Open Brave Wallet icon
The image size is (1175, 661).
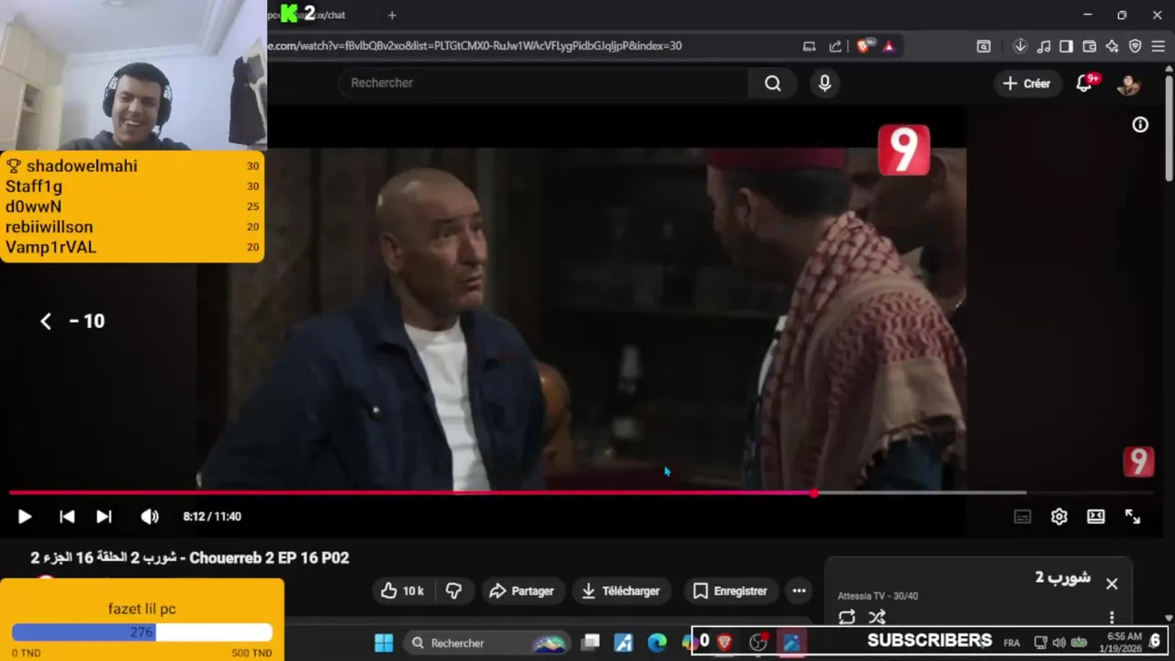1090,46
